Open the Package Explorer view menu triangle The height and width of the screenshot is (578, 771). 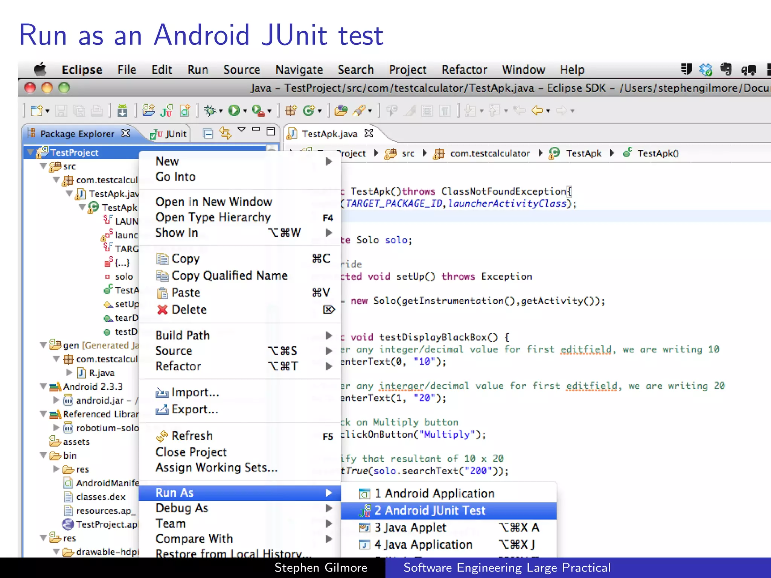pos(242,129)
